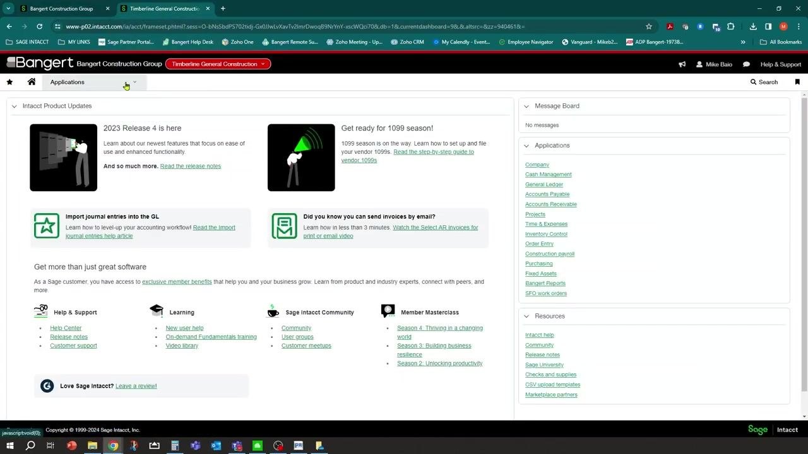This screenshot has width=808, height=454.
Task: Click the 1099 season thumbnail image
Action: pos(301,158)
